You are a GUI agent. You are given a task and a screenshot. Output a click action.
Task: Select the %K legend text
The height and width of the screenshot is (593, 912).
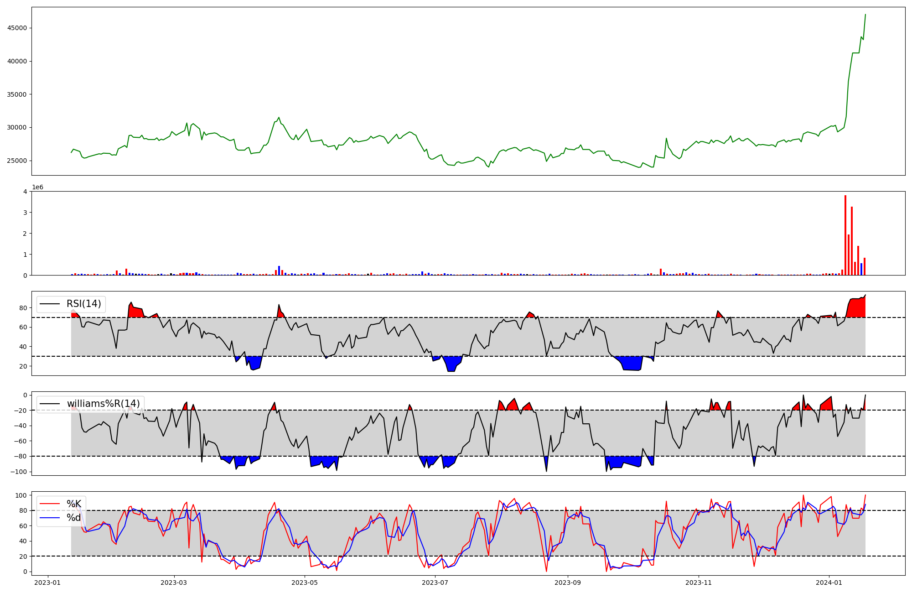pos(74,504)
